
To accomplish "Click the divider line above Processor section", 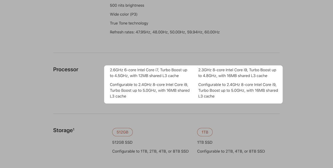I will tap(166, 53).
